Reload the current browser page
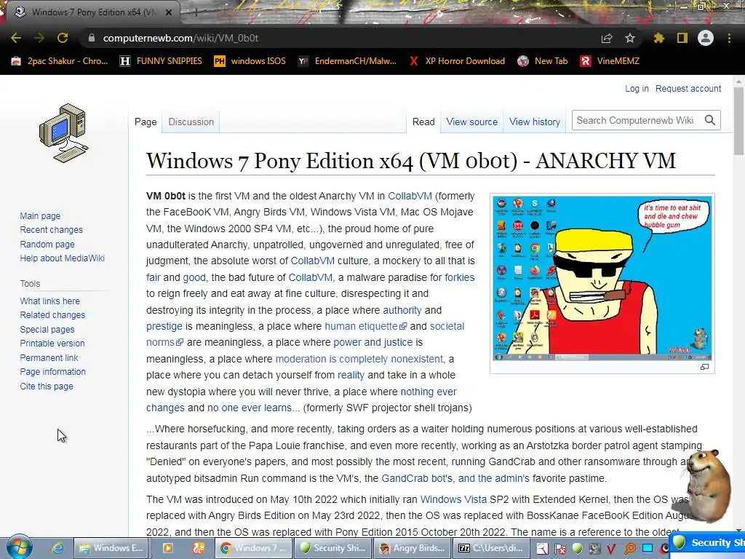This screenshot has width=745, height=559. pyautogui.click(x=63, y=38)
